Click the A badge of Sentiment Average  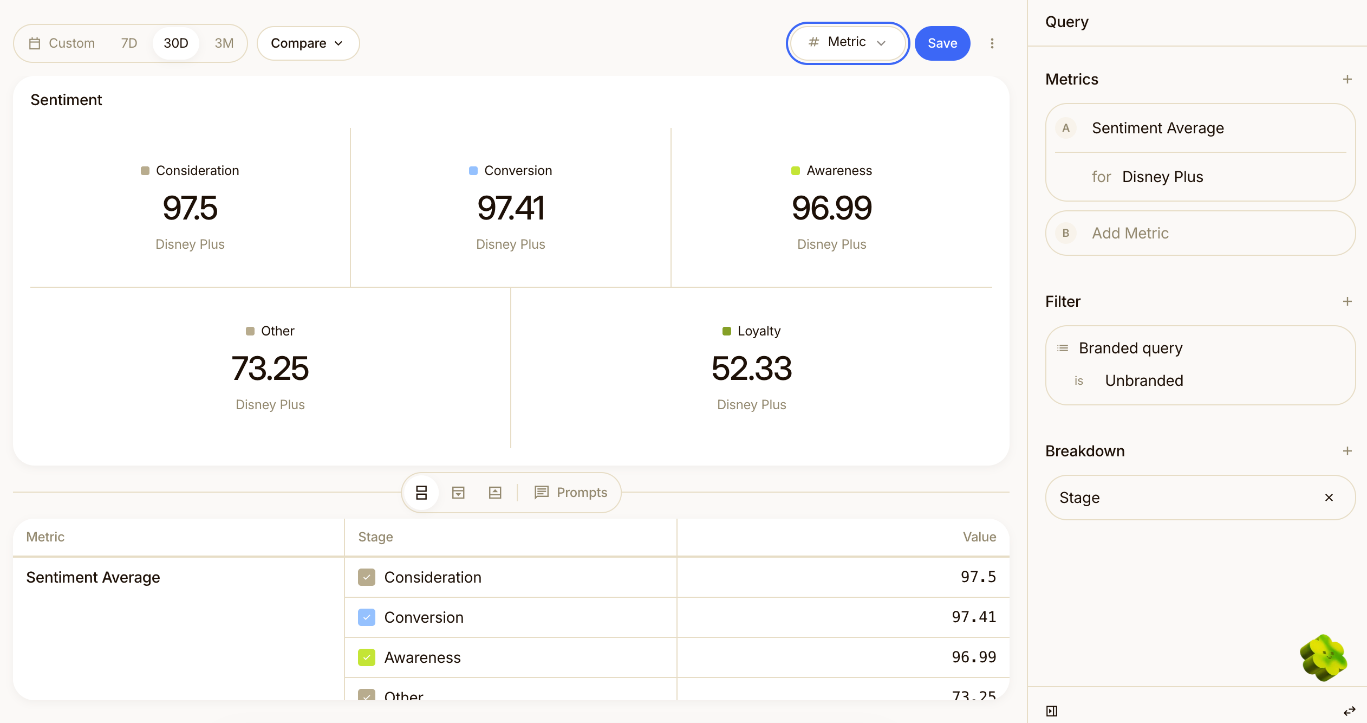tap(1066, 128)
